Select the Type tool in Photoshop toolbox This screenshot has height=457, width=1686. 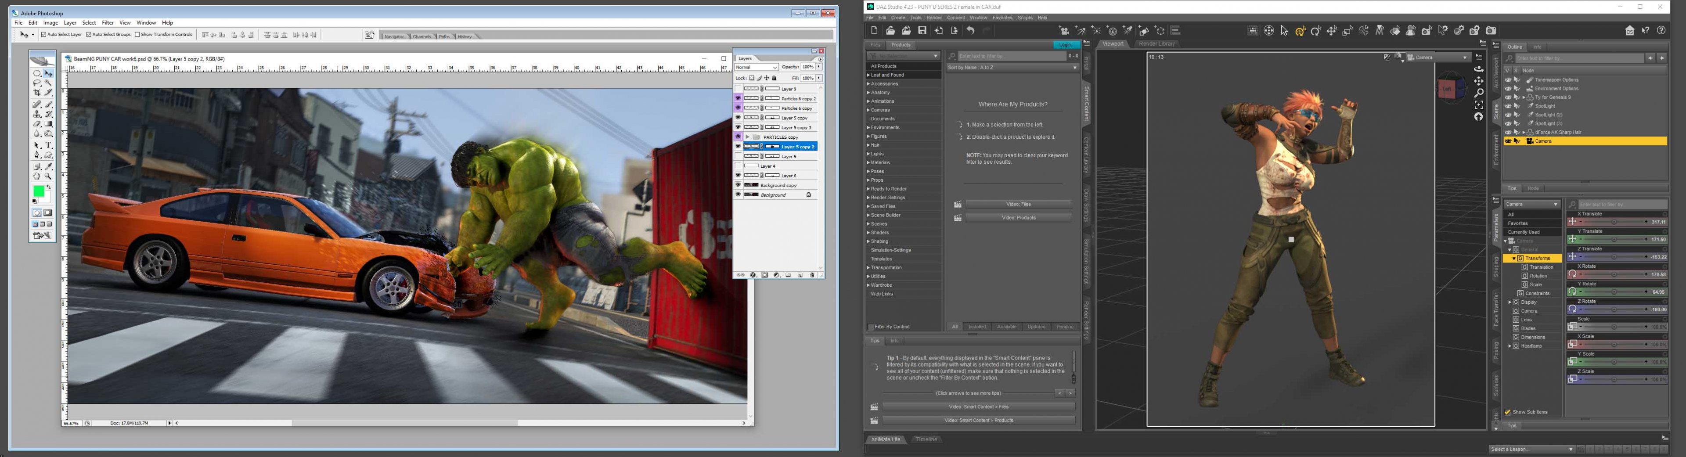(48, 145)
